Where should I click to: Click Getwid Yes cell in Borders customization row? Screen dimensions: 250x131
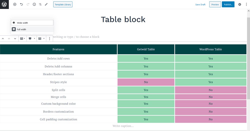coord(146,112)
